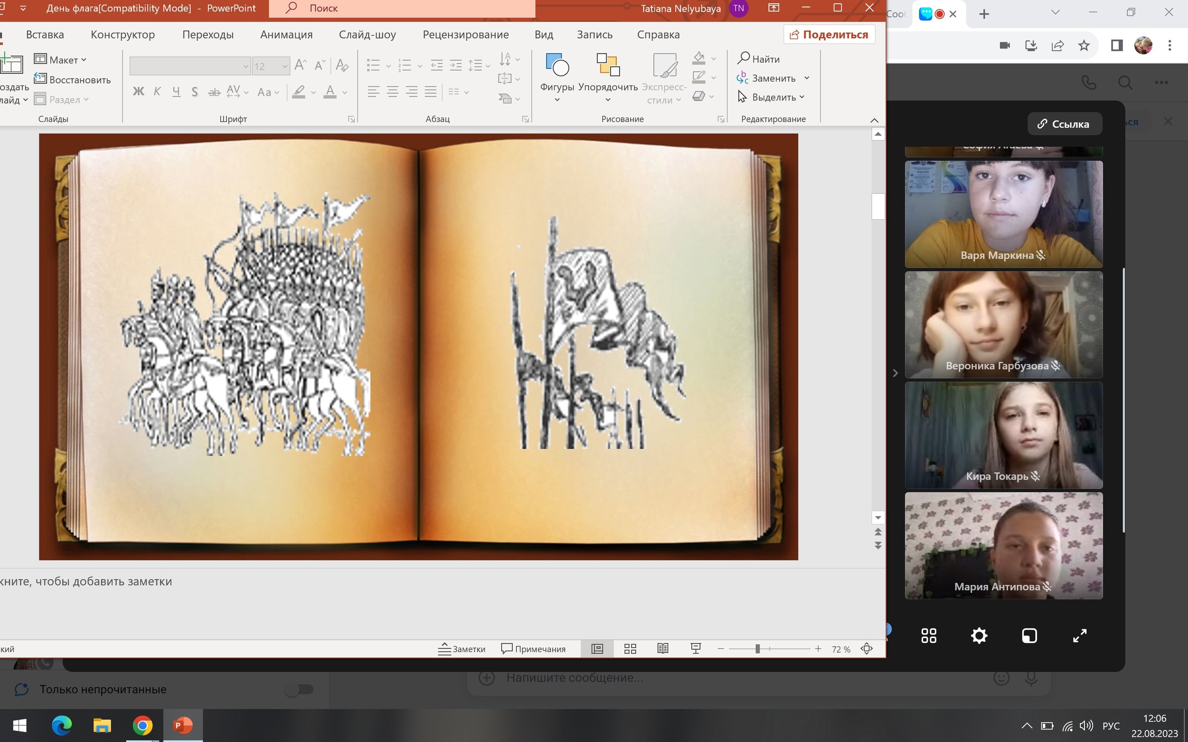Increase font size with the larger A icon

tap(300, 65)
